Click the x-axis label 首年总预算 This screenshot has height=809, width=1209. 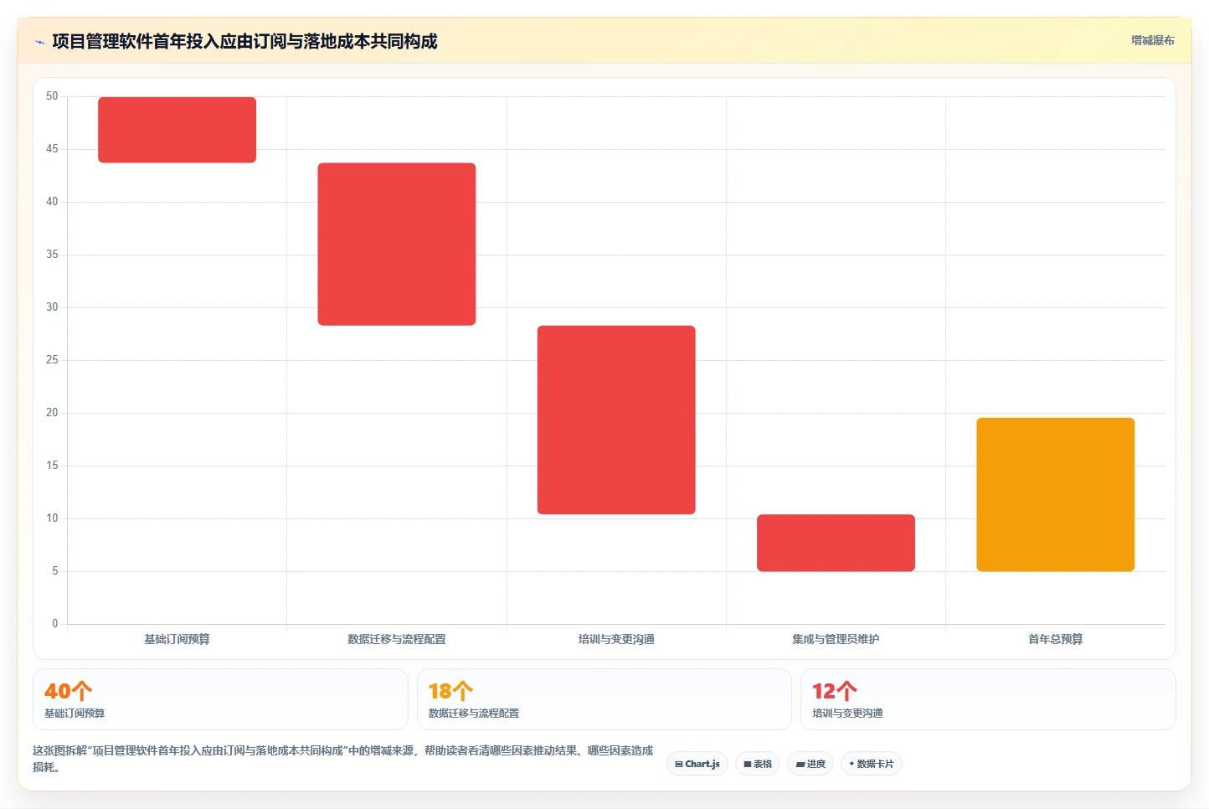pyautogui.click(x=1055, y=639)
